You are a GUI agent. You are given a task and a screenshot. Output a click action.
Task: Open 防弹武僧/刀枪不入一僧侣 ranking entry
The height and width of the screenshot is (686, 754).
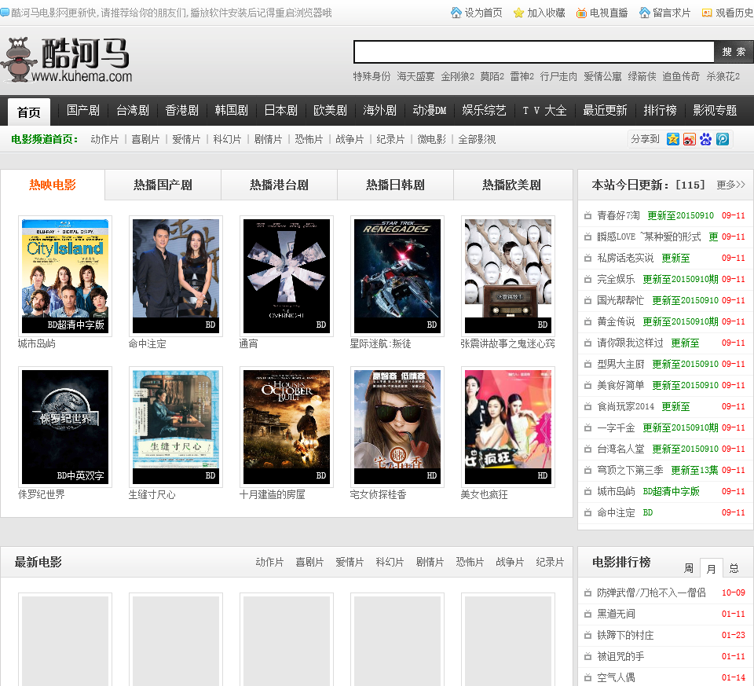point(652,592)
